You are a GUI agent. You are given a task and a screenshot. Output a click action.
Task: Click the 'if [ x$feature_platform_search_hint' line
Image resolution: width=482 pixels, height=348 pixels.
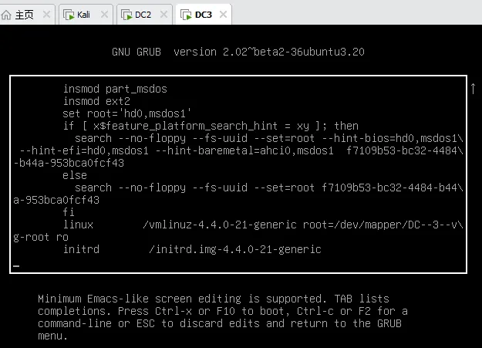211,126
